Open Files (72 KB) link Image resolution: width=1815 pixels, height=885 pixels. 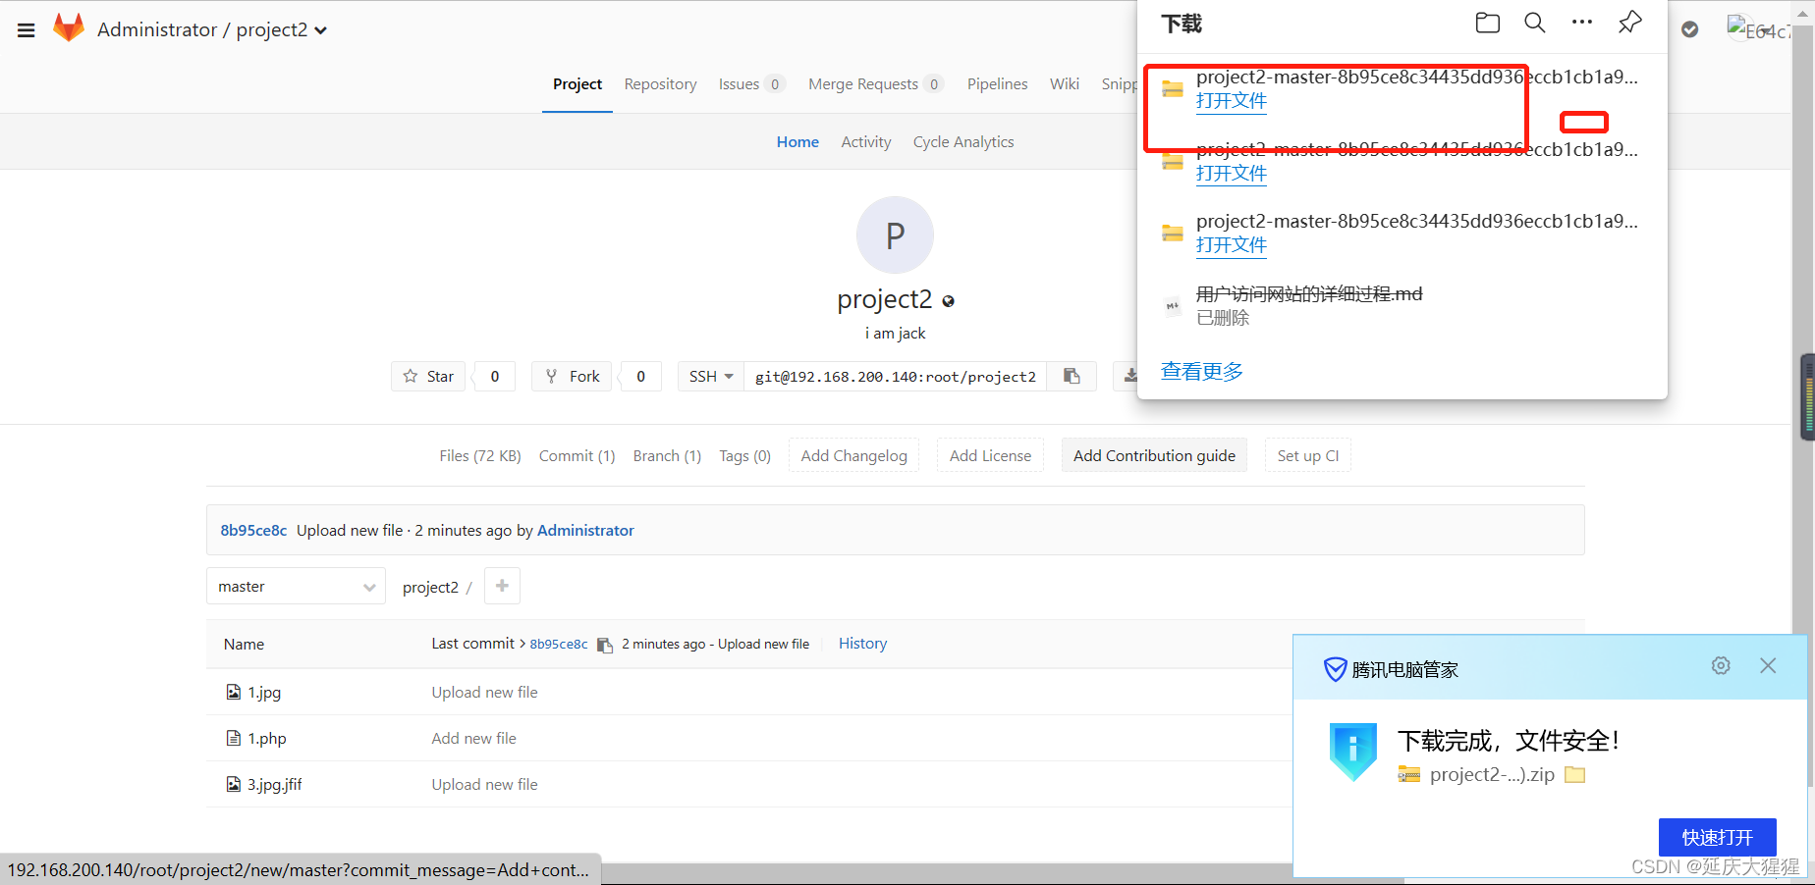480,456
